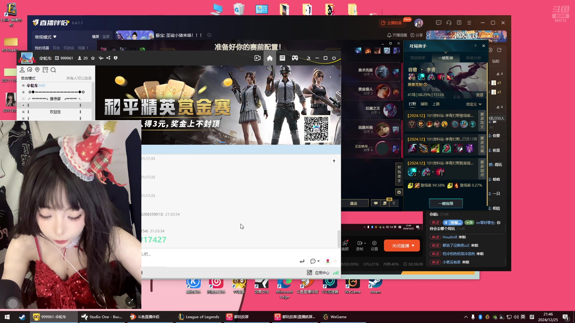The width and height of the screenshot is (575, 323).
Task: Jump to the top with the chat up-arrow button
Action: [x=334, y=161]
